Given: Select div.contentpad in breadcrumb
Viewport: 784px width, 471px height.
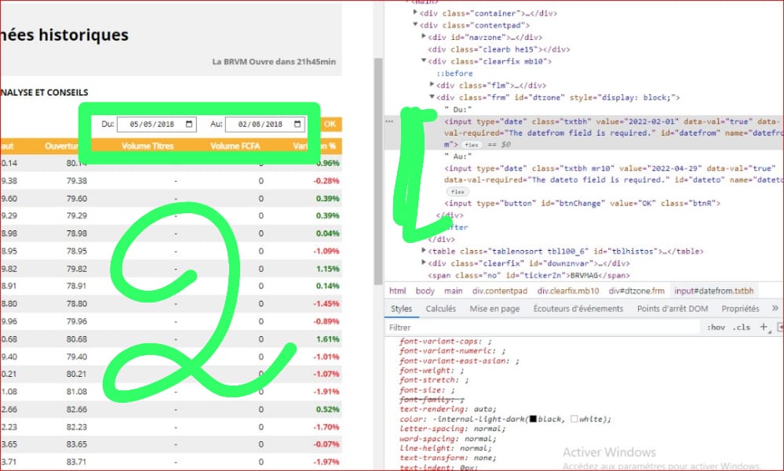Looking at the screenshot, I should tap(499, 291).
